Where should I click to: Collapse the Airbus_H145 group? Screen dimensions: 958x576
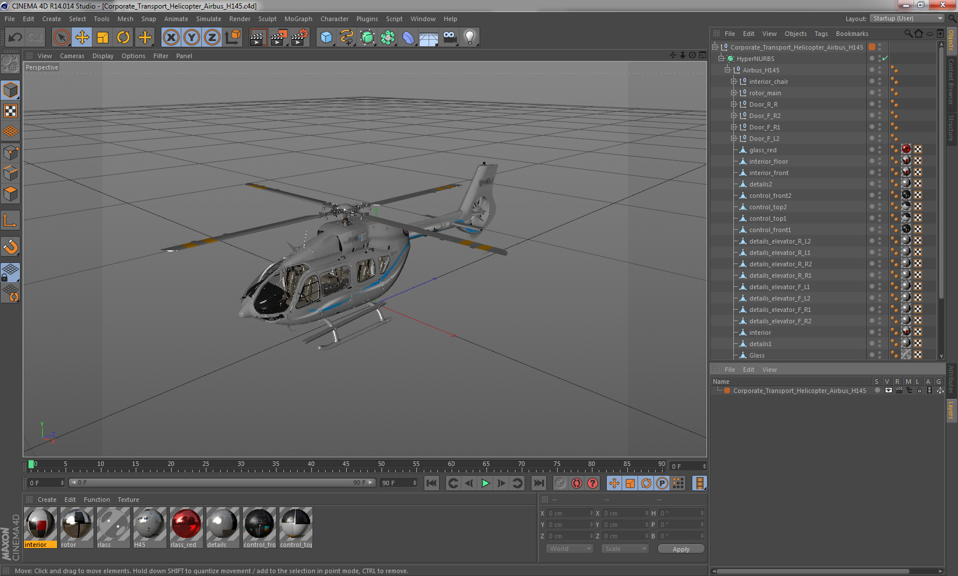(x=728, y=70)
